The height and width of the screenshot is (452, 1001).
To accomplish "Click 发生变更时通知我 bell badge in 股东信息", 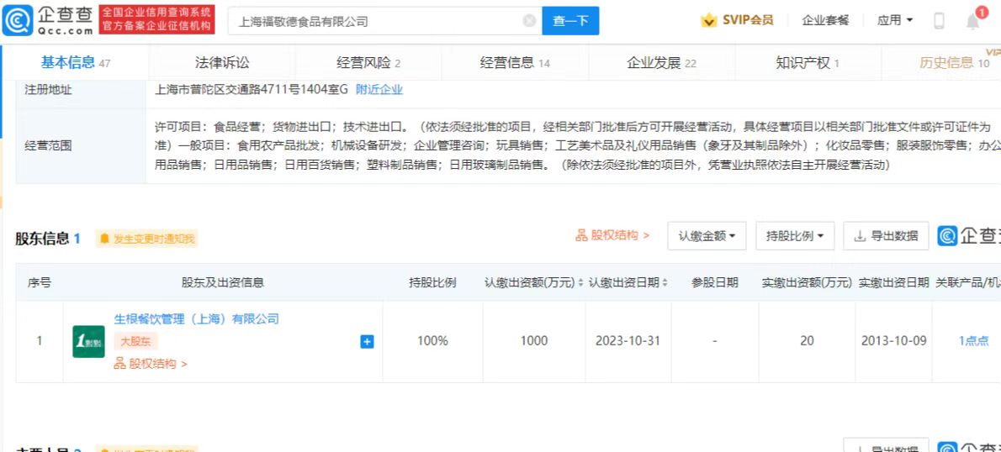I will (147, 239).
